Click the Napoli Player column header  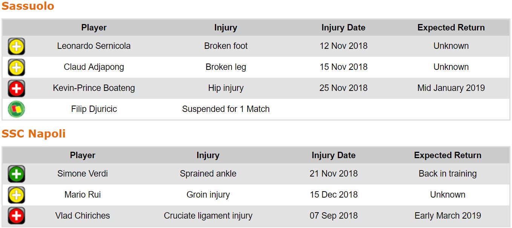[x=83, y=156]
